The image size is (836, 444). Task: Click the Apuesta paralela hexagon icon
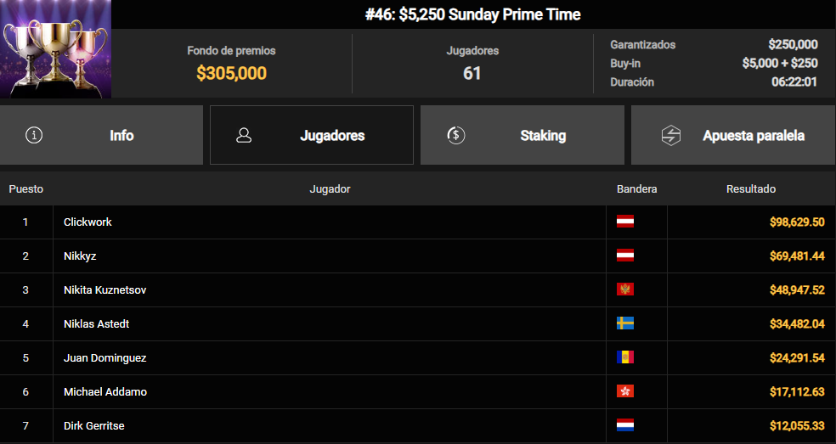coord(670,135)
